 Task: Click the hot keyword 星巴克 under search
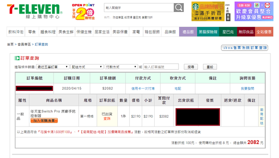[x=137, y=17]
